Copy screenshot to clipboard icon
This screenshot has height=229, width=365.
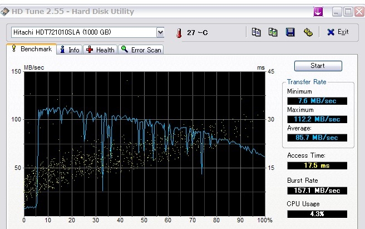[x=273, y=32]
